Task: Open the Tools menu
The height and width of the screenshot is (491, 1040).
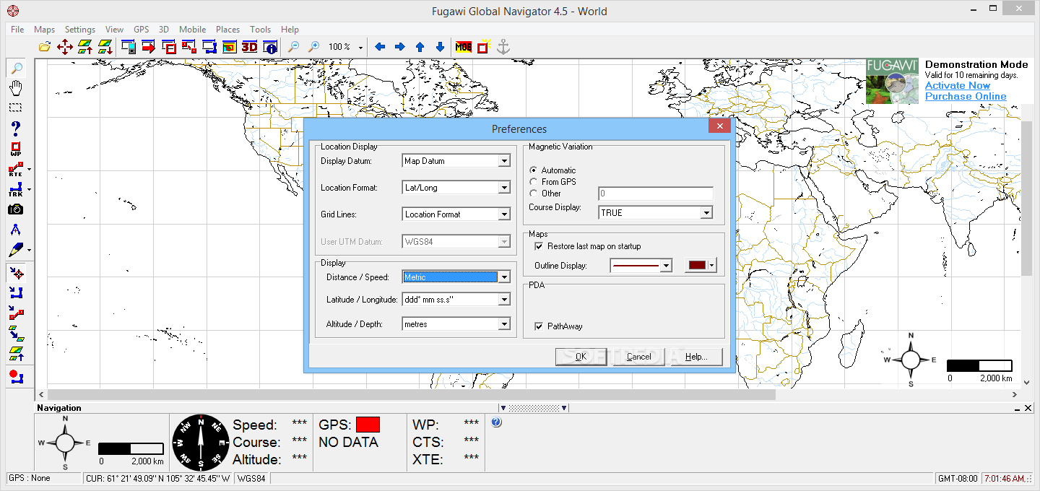Action: point(260,30)
